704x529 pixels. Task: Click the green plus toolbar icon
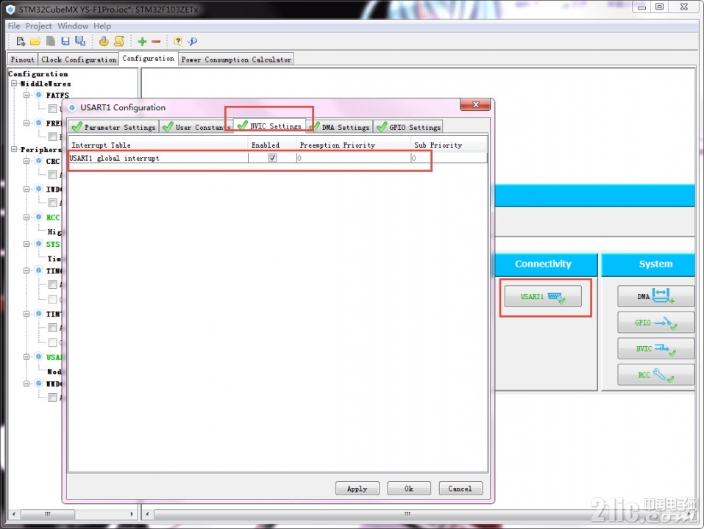point(142,42)
